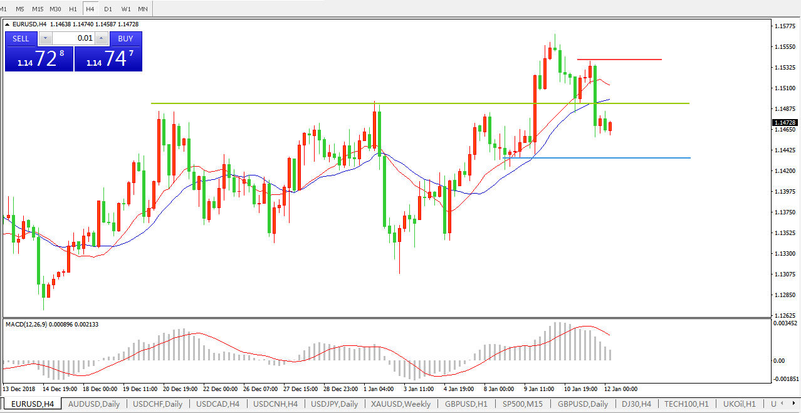The height and width of the screenshot is (413, 801).
Task: Choose the MN monthly timeframe
Action: 143,9
